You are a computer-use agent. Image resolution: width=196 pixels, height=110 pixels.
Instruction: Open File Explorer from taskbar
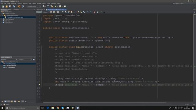click(53, 108)
